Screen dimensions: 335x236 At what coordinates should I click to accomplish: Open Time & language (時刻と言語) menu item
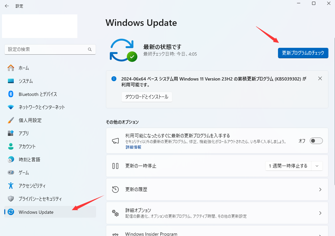pos(30,159)
